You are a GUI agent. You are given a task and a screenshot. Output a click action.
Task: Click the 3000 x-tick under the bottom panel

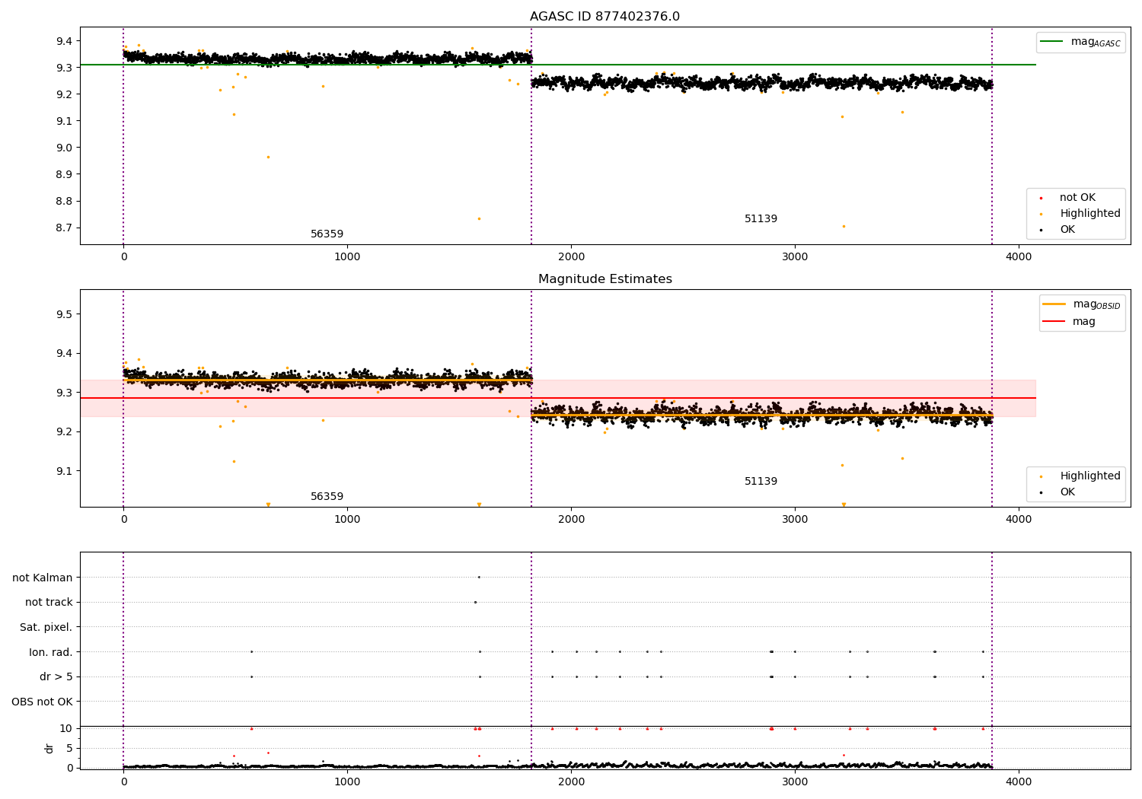(795, 781)
